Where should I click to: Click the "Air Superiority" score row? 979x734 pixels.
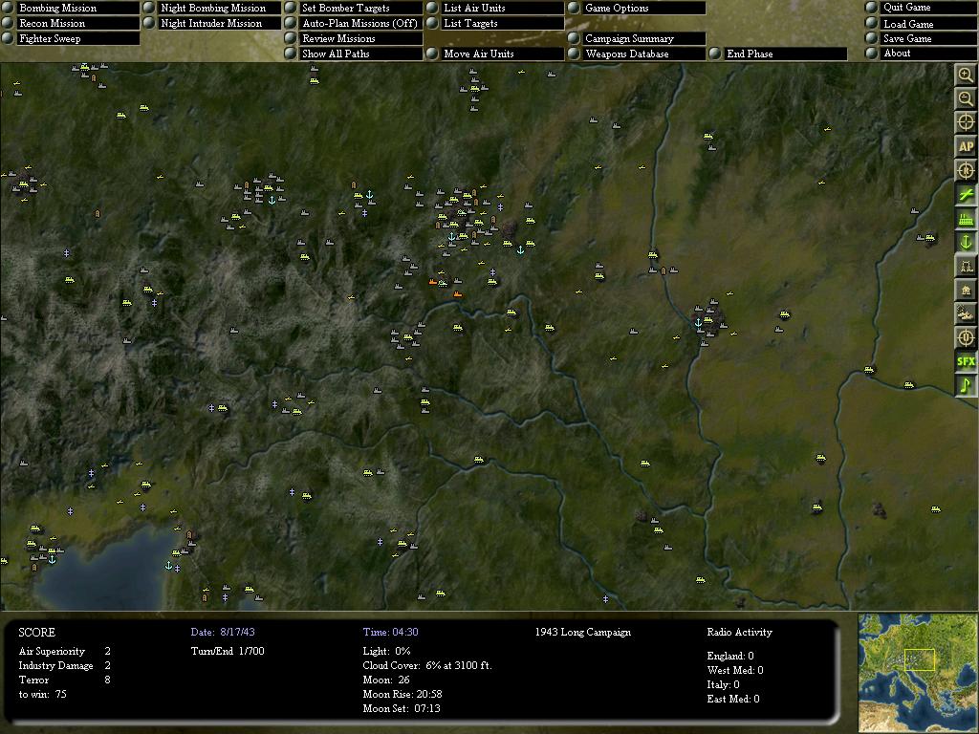click(x=64, y=651)
